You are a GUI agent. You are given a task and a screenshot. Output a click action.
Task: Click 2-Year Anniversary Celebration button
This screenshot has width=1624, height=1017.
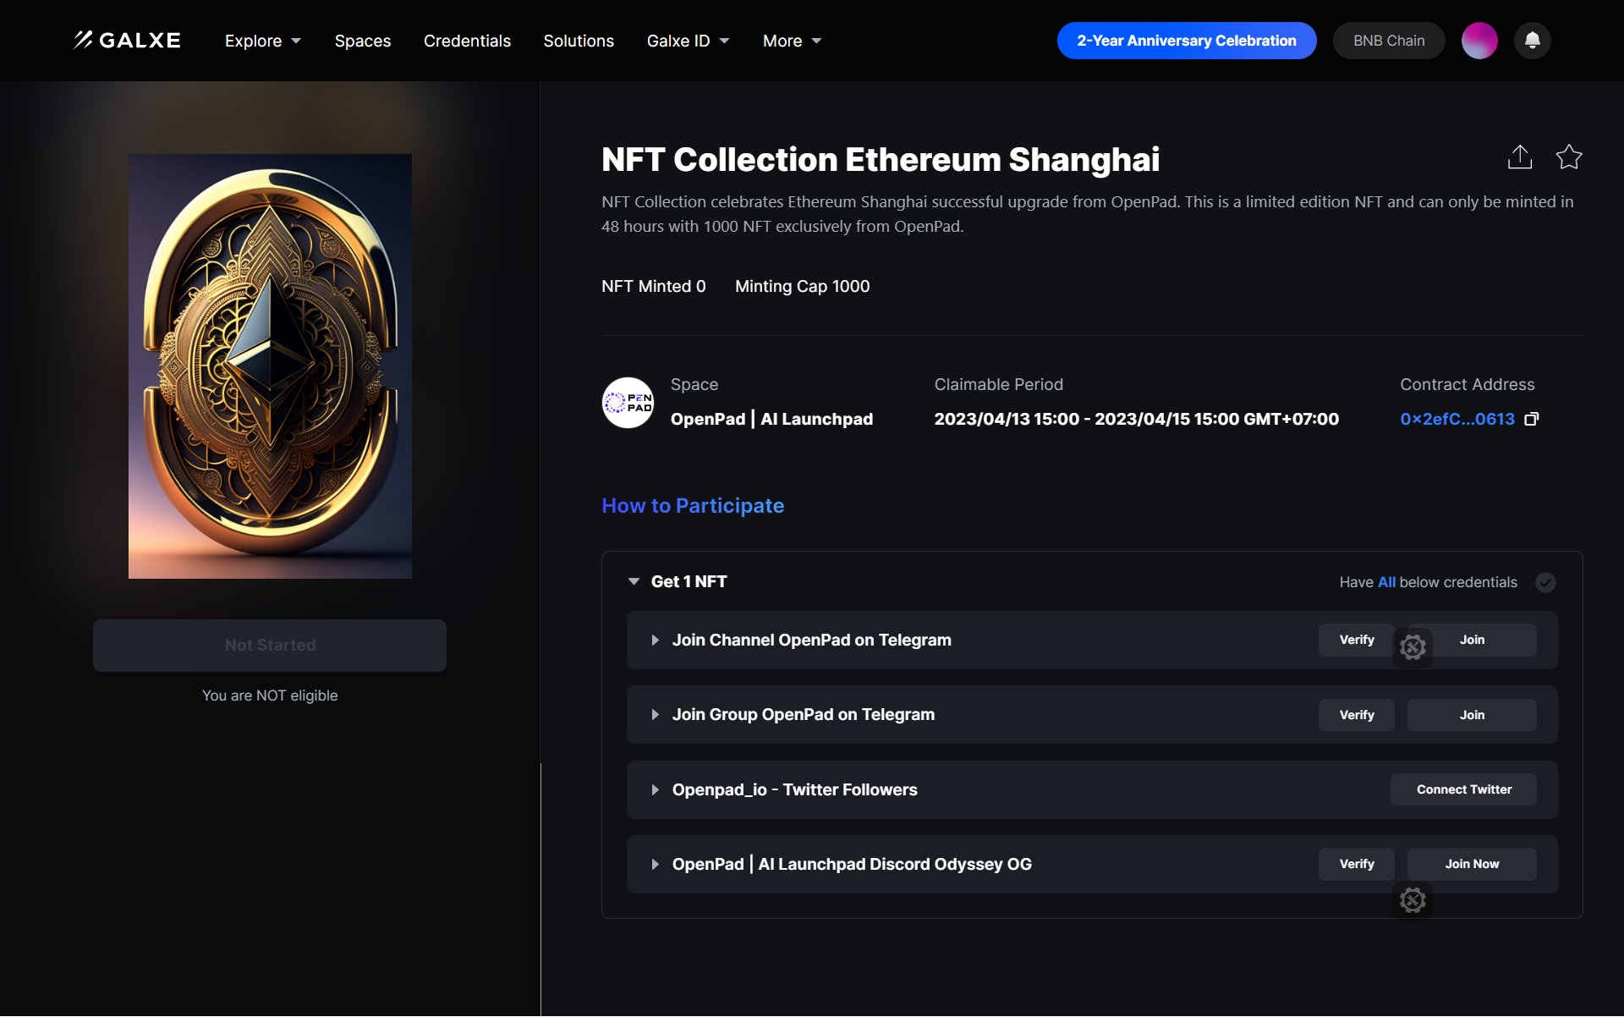(1187, 41)
